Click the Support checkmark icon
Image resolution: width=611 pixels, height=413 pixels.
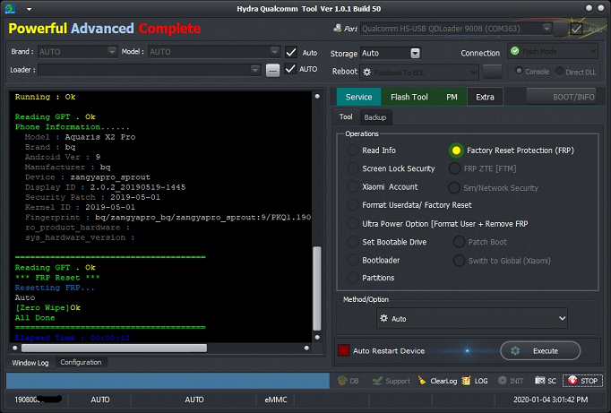[x=377, y=381]
